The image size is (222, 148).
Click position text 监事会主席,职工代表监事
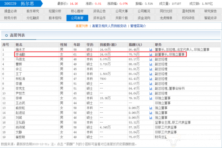[x=173, y=123]
